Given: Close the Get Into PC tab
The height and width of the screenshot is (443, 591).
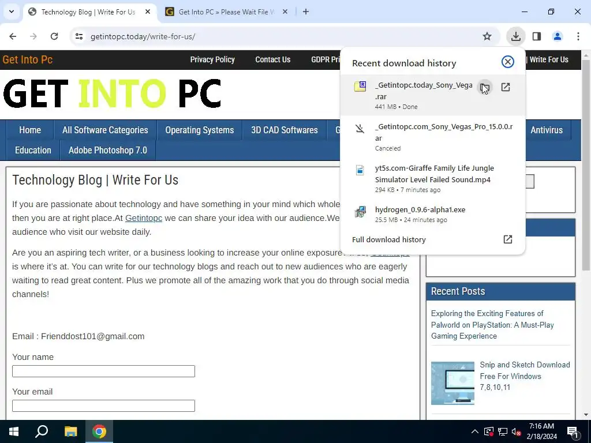Looking at the screenshot, I should point(285,12).
